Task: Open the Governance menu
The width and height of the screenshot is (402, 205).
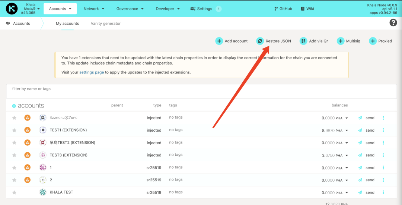Action: (x=130, y=9)
